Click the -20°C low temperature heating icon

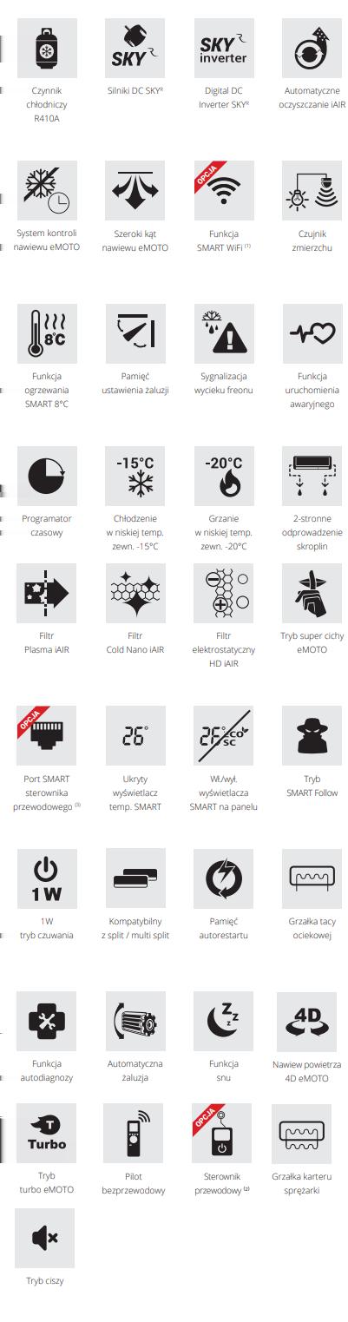pyautogui.click(x=223, y=476)
